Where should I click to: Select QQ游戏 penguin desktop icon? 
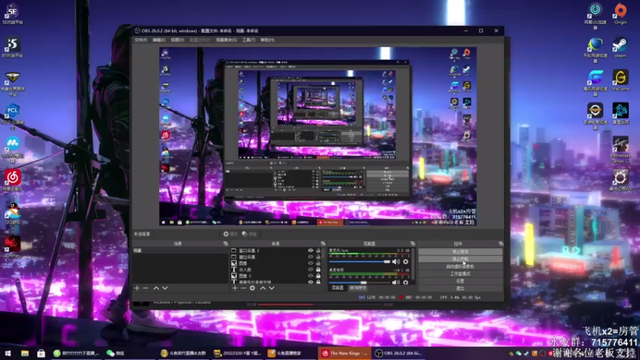coord(13,214)
